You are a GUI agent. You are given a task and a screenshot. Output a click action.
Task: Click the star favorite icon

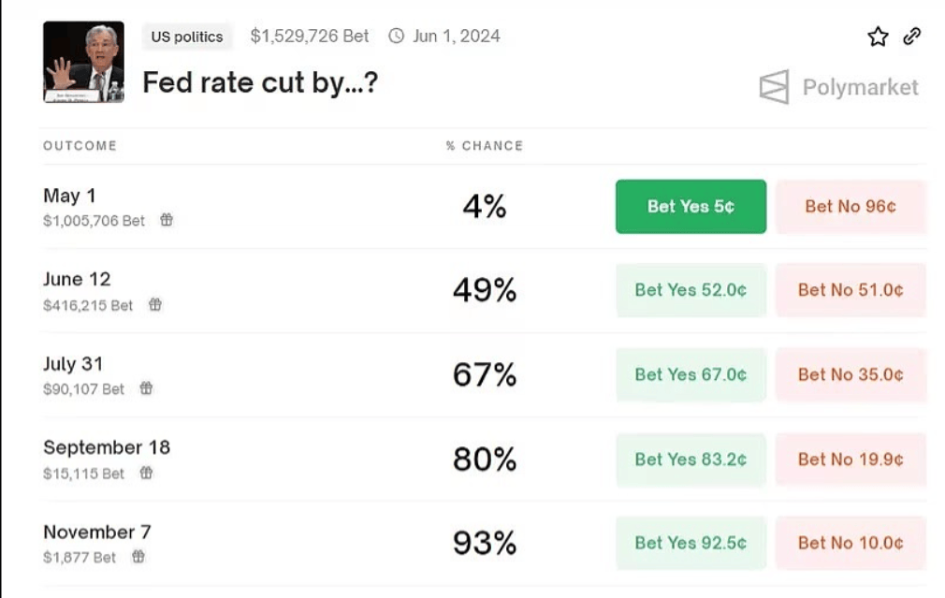click(x=878, y=36)
